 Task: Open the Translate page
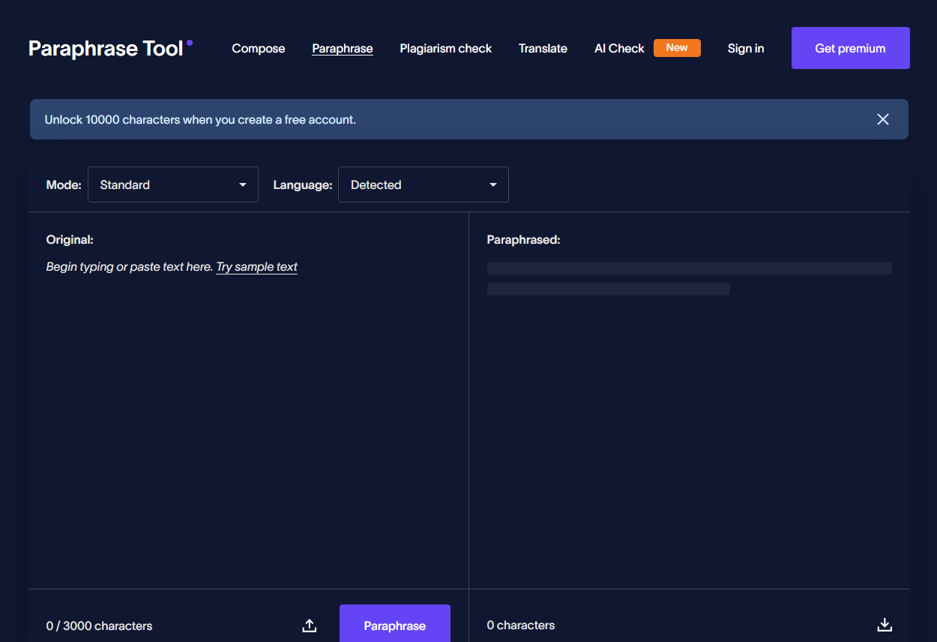pos(543,49)
